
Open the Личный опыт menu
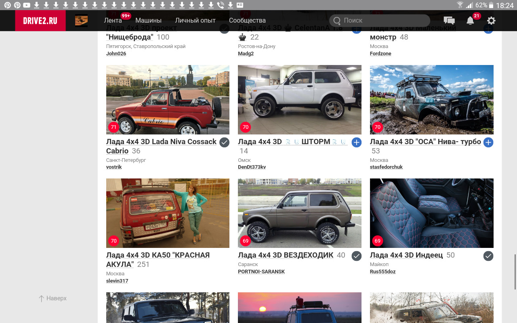click(x=195, y=20)
